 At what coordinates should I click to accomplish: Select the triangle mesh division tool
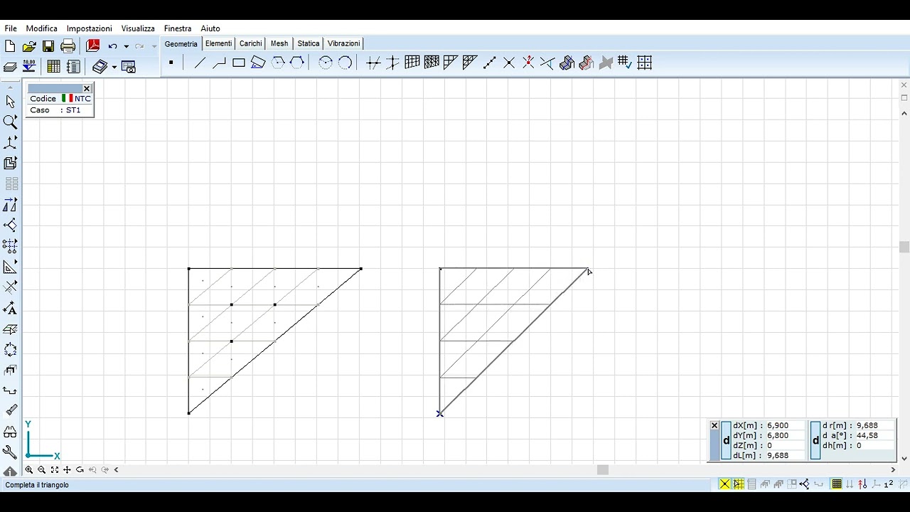click(469, 63)
